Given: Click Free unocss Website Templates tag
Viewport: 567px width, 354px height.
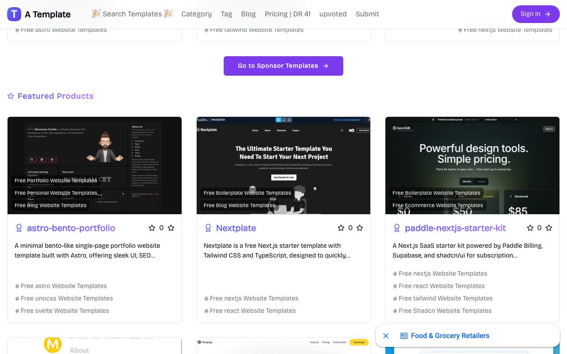Looking at the screenshot, I should [64, 298].
